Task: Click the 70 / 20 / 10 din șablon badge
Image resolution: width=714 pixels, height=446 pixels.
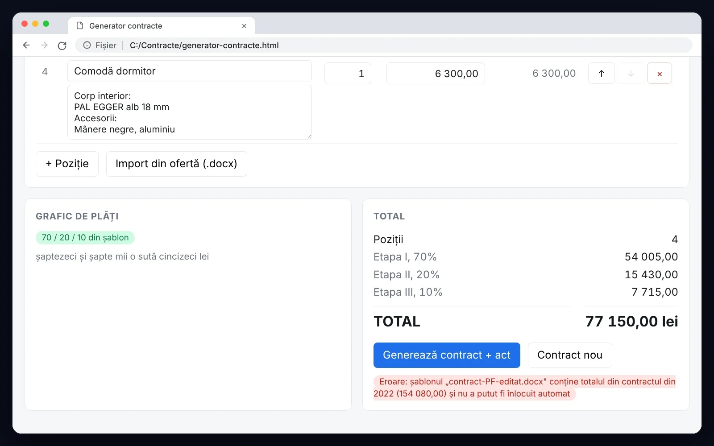Action: (85, 238)
